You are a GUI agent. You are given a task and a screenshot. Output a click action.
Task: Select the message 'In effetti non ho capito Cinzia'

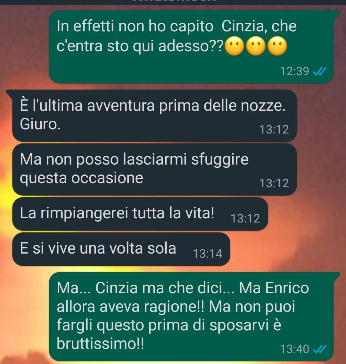[x=191, y=46]
